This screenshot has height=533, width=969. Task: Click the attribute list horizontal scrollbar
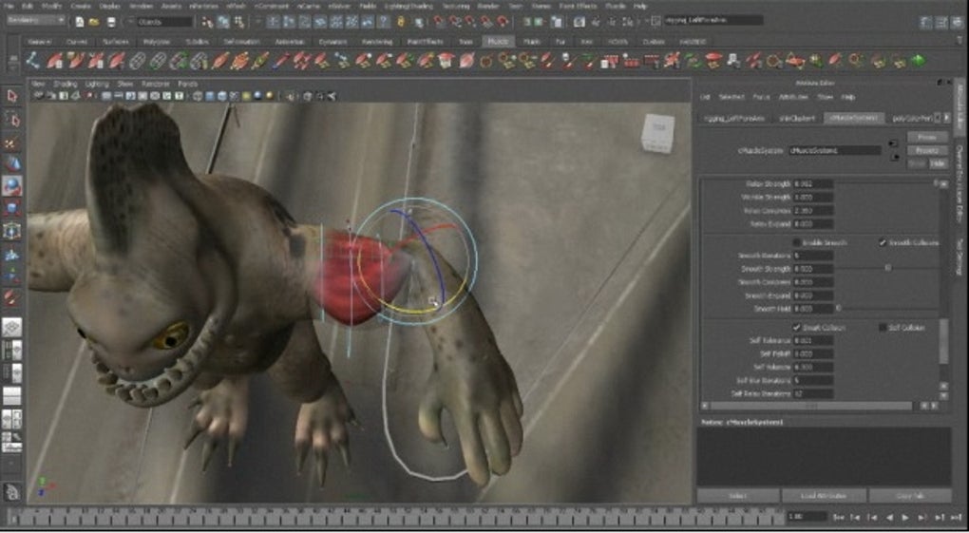pyautogui.click(x=810, y=406)
